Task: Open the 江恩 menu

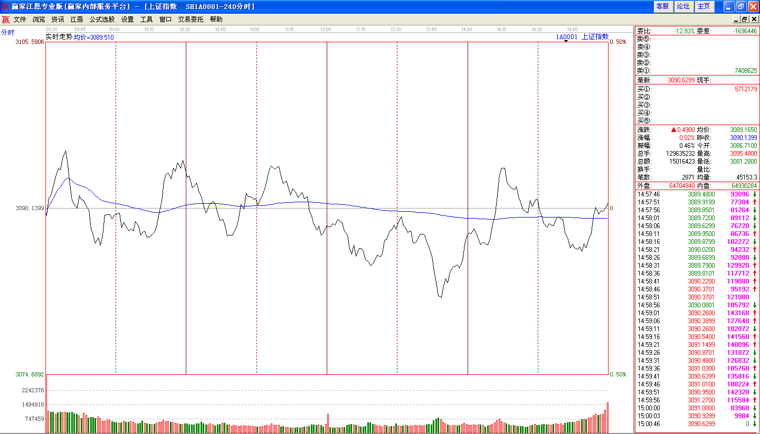Action: [x=77, y=20]
